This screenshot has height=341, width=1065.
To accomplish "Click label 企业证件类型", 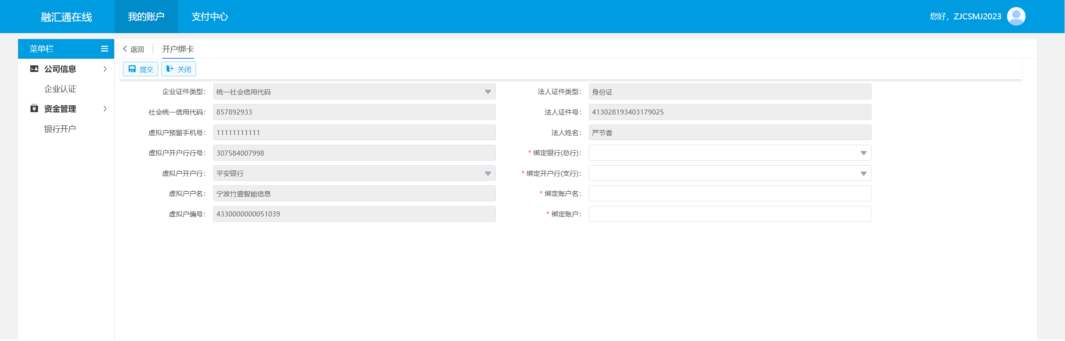I will (184, 91).
